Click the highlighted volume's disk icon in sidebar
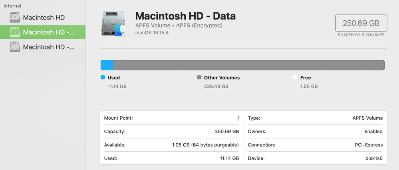 point(15,32)
